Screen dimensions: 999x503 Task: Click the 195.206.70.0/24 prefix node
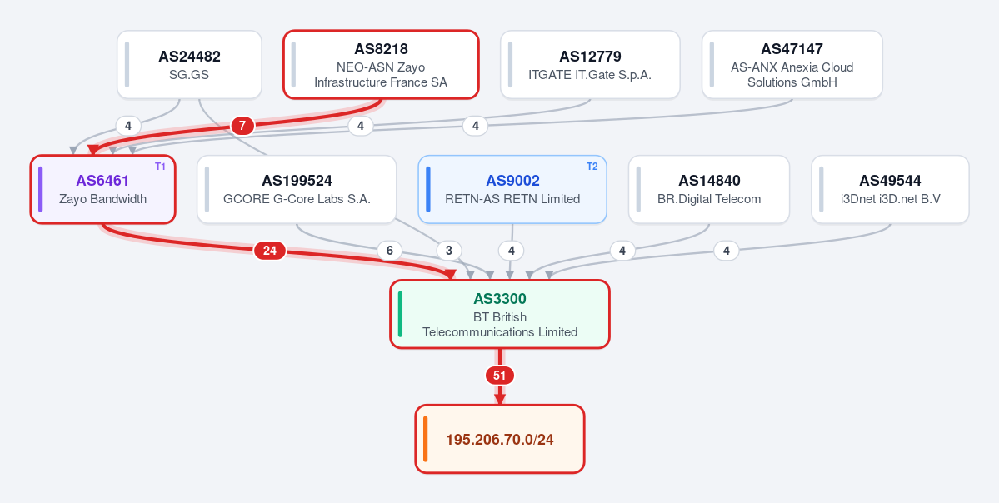tap(500, 439)
